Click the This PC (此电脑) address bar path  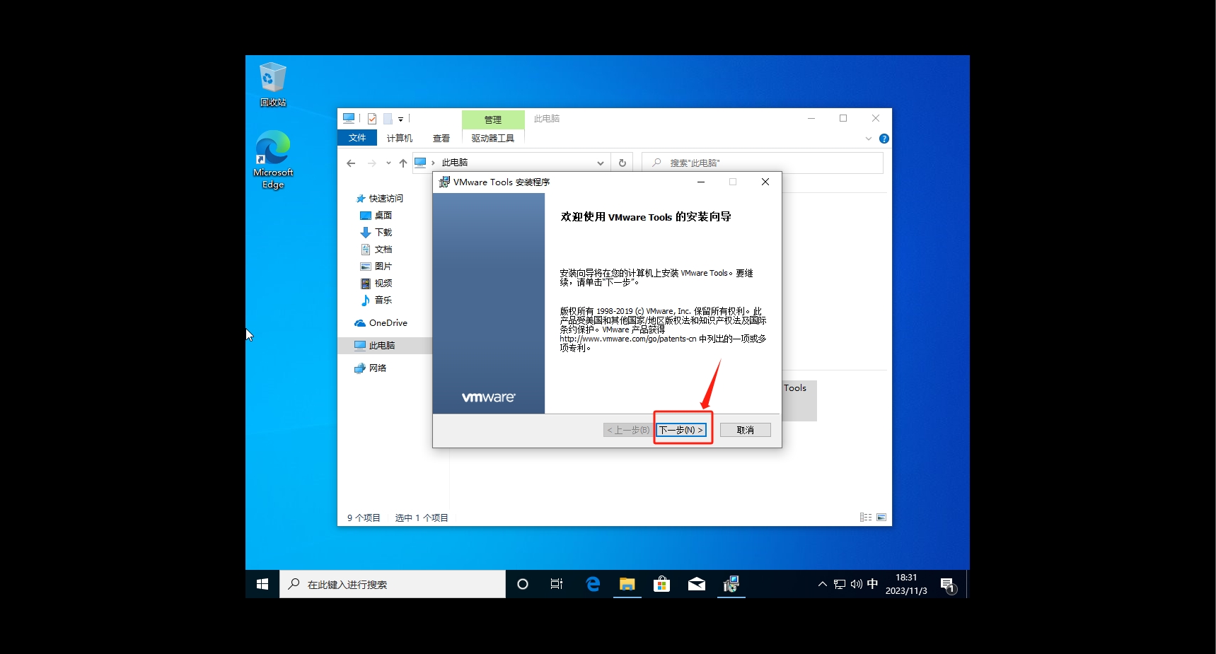coord(455,163)
